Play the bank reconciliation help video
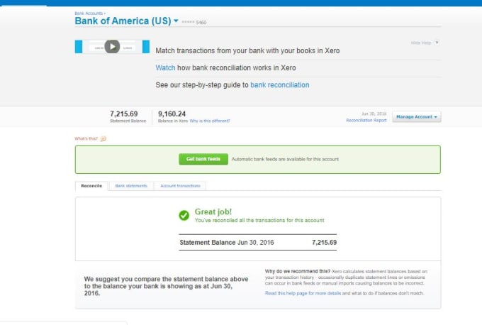Viewport: 482px width, 325px height. click(x=112, y=46)
